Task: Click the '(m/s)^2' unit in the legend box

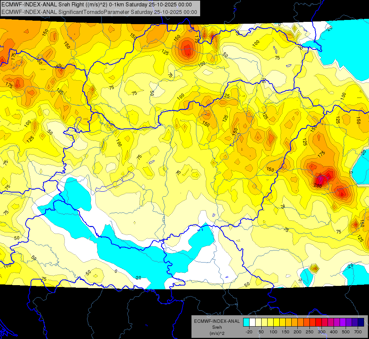Action: [217, 333]
